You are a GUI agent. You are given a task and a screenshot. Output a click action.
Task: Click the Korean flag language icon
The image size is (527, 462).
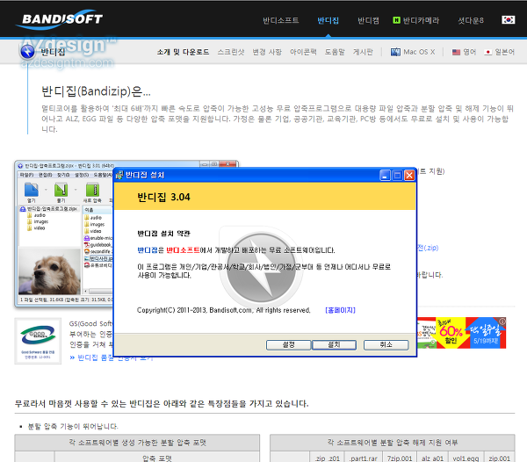pos(508,20)
